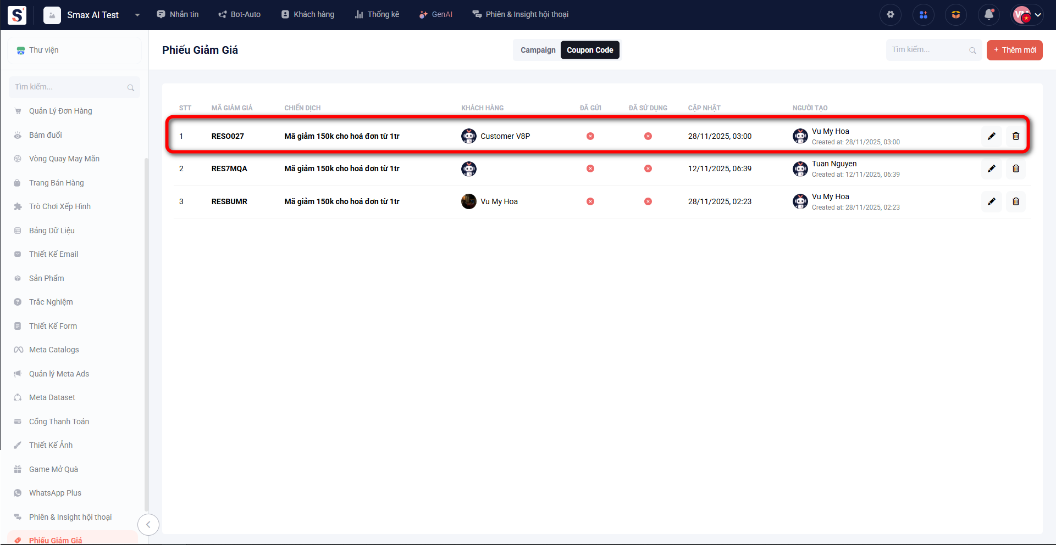
Task: Click the sent status icon for RESO027
Action: 590,136
